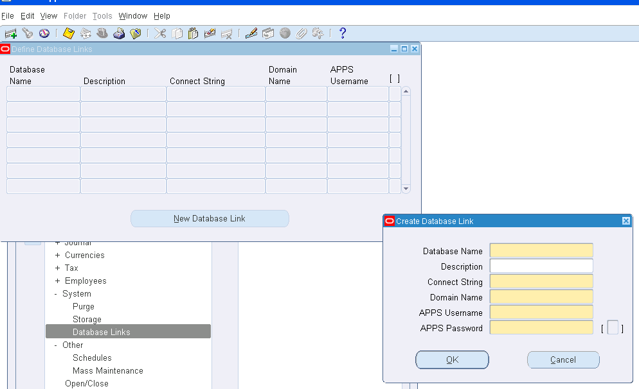The width and height of the screenshot is (639, 389).
Task: Open the Window menu
Action: pyautogui.click(x=133, y=16)
